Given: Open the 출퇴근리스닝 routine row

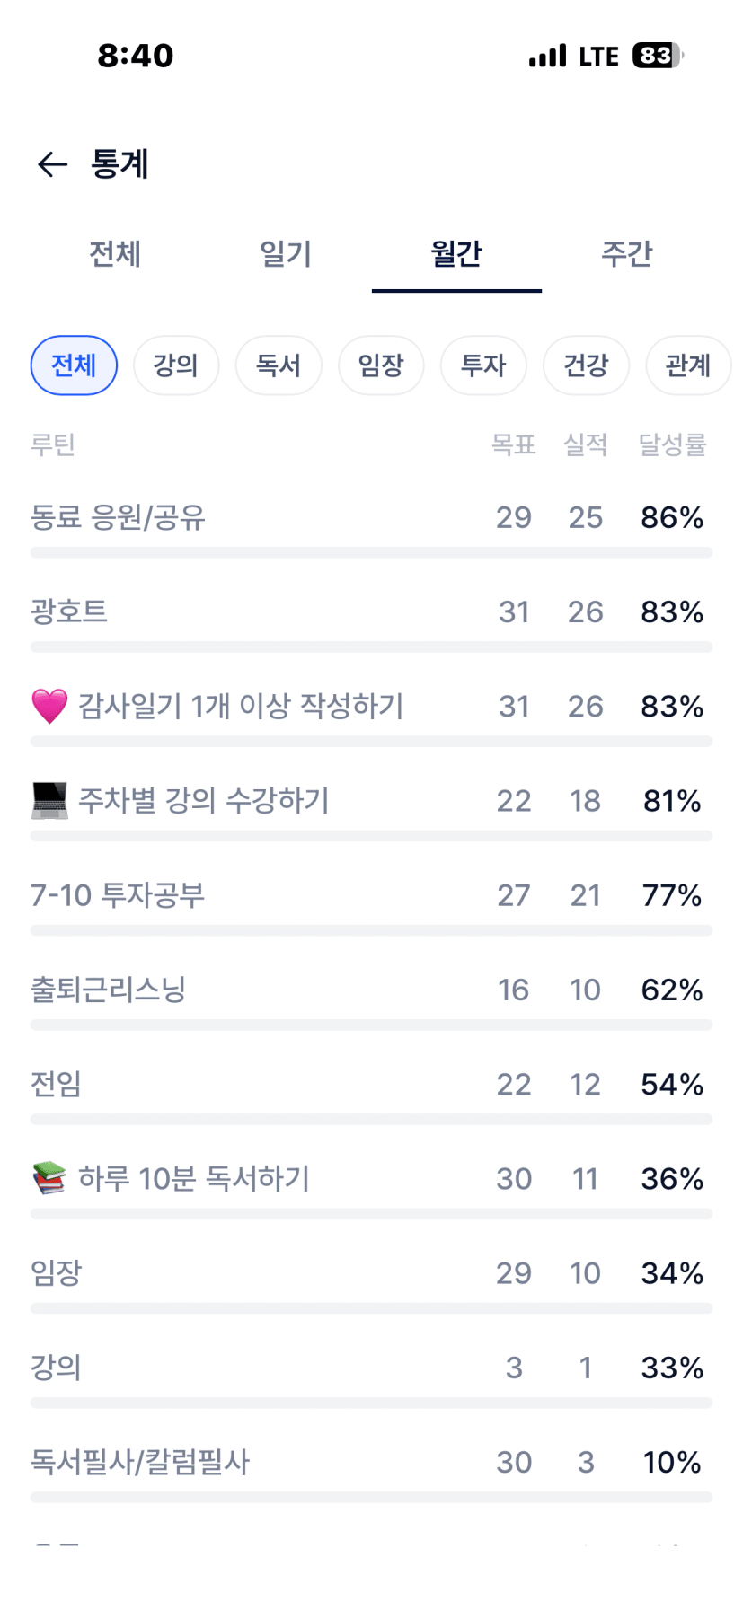Looking at the screenshot, I should [108, 990].
